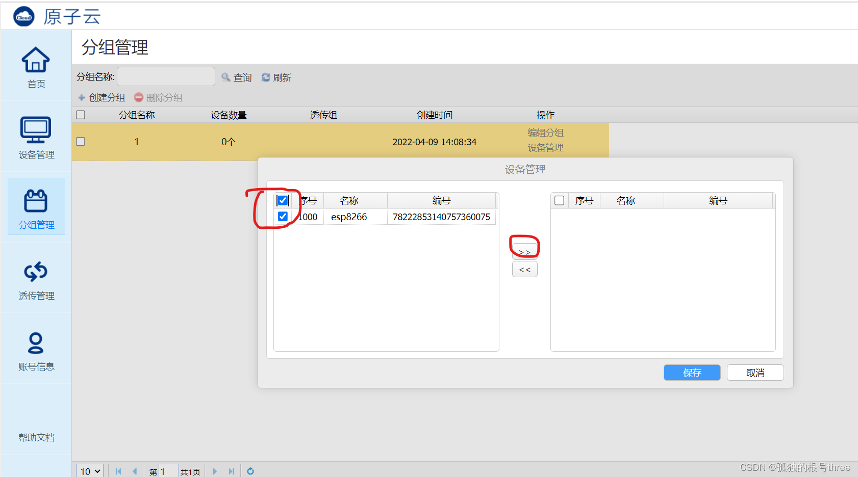Go to previous page pagination icon
858x477 pixels.
135,471
